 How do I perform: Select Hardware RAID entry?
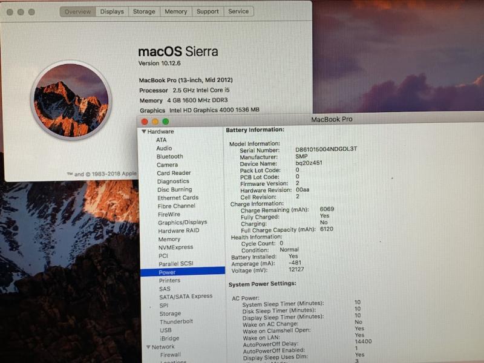tap(178, 231)
